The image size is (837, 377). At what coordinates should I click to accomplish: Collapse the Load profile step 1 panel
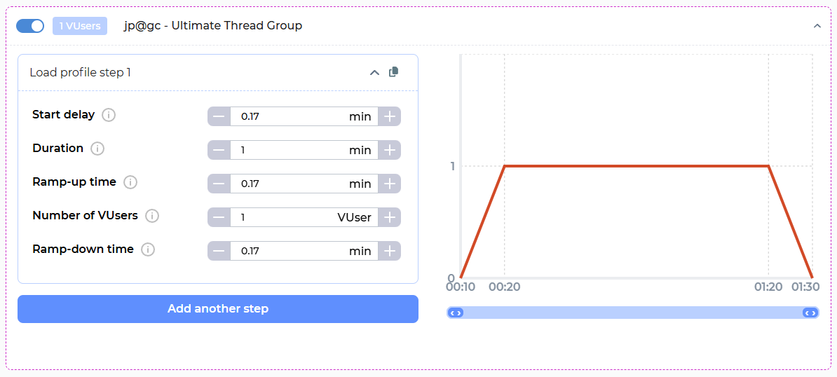(374, 73)
